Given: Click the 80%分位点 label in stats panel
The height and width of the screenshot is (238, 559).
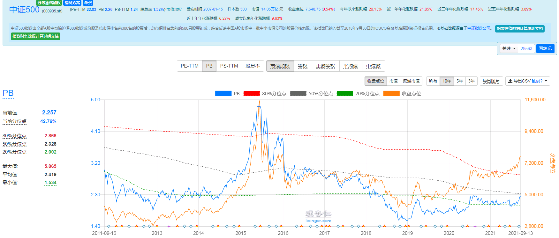Looking at the screenshot, I should pos(14,136).
